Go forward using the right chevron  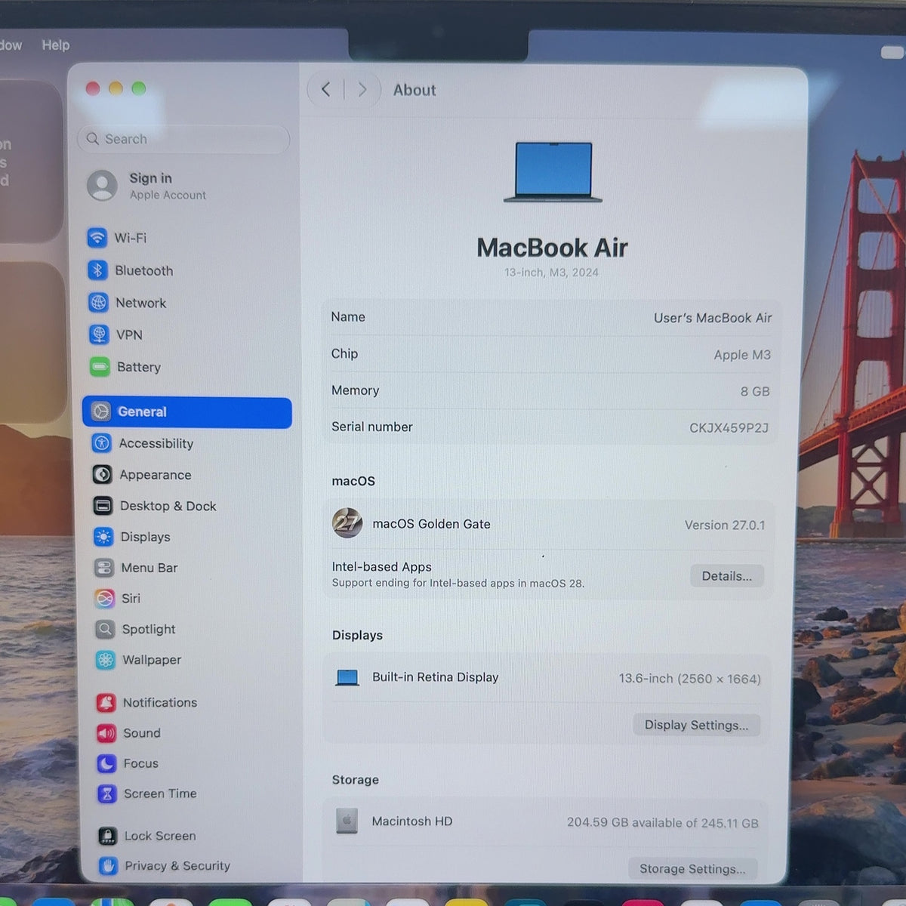pos(362,90)
